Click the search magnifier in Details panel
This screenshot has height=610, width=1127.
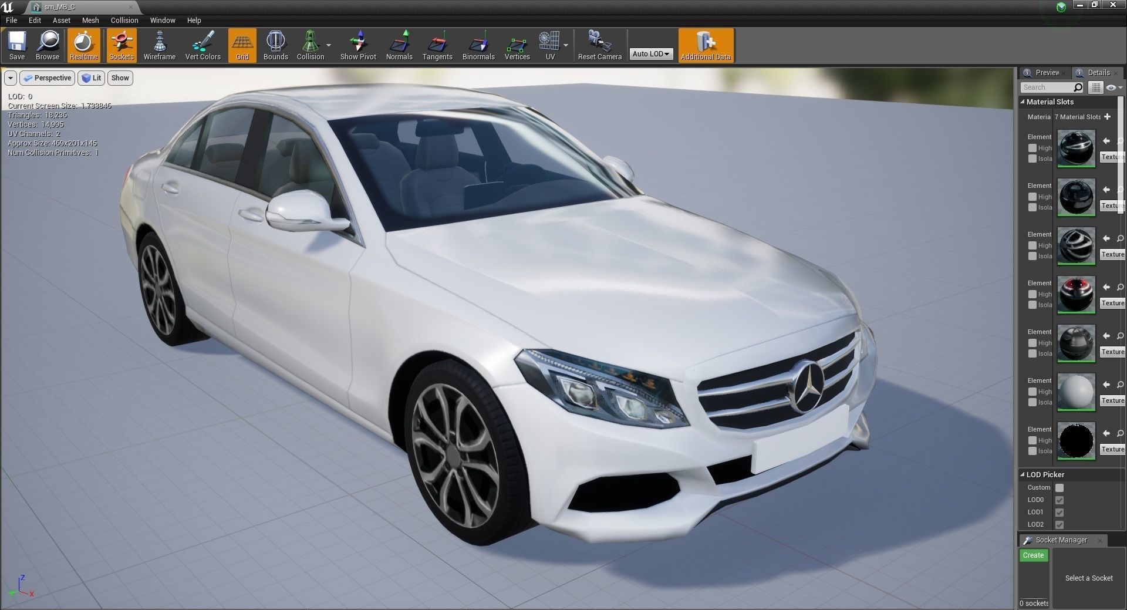coord(1078,87)
